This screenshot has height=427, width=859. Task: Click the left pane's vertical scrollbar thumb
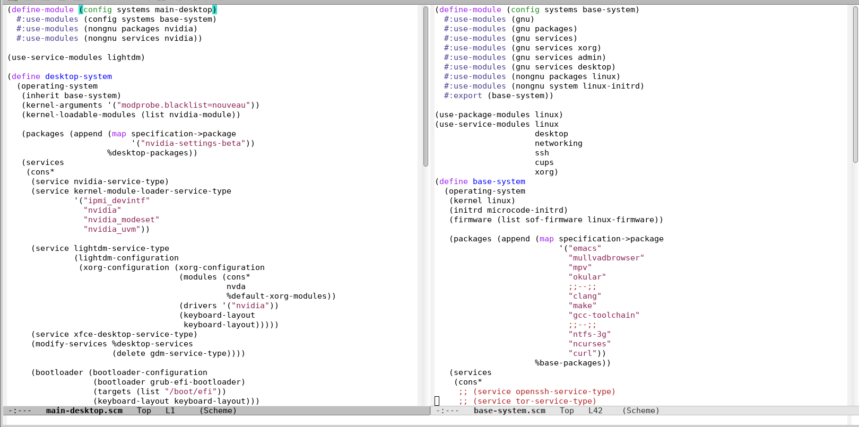[x=426, y=86]
